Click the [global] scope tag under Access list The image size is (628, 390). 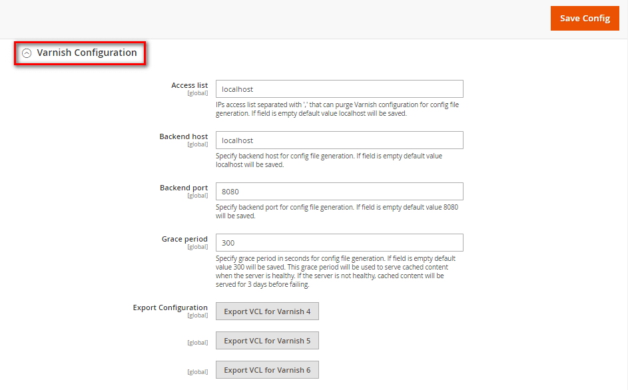tap(197, 93)
